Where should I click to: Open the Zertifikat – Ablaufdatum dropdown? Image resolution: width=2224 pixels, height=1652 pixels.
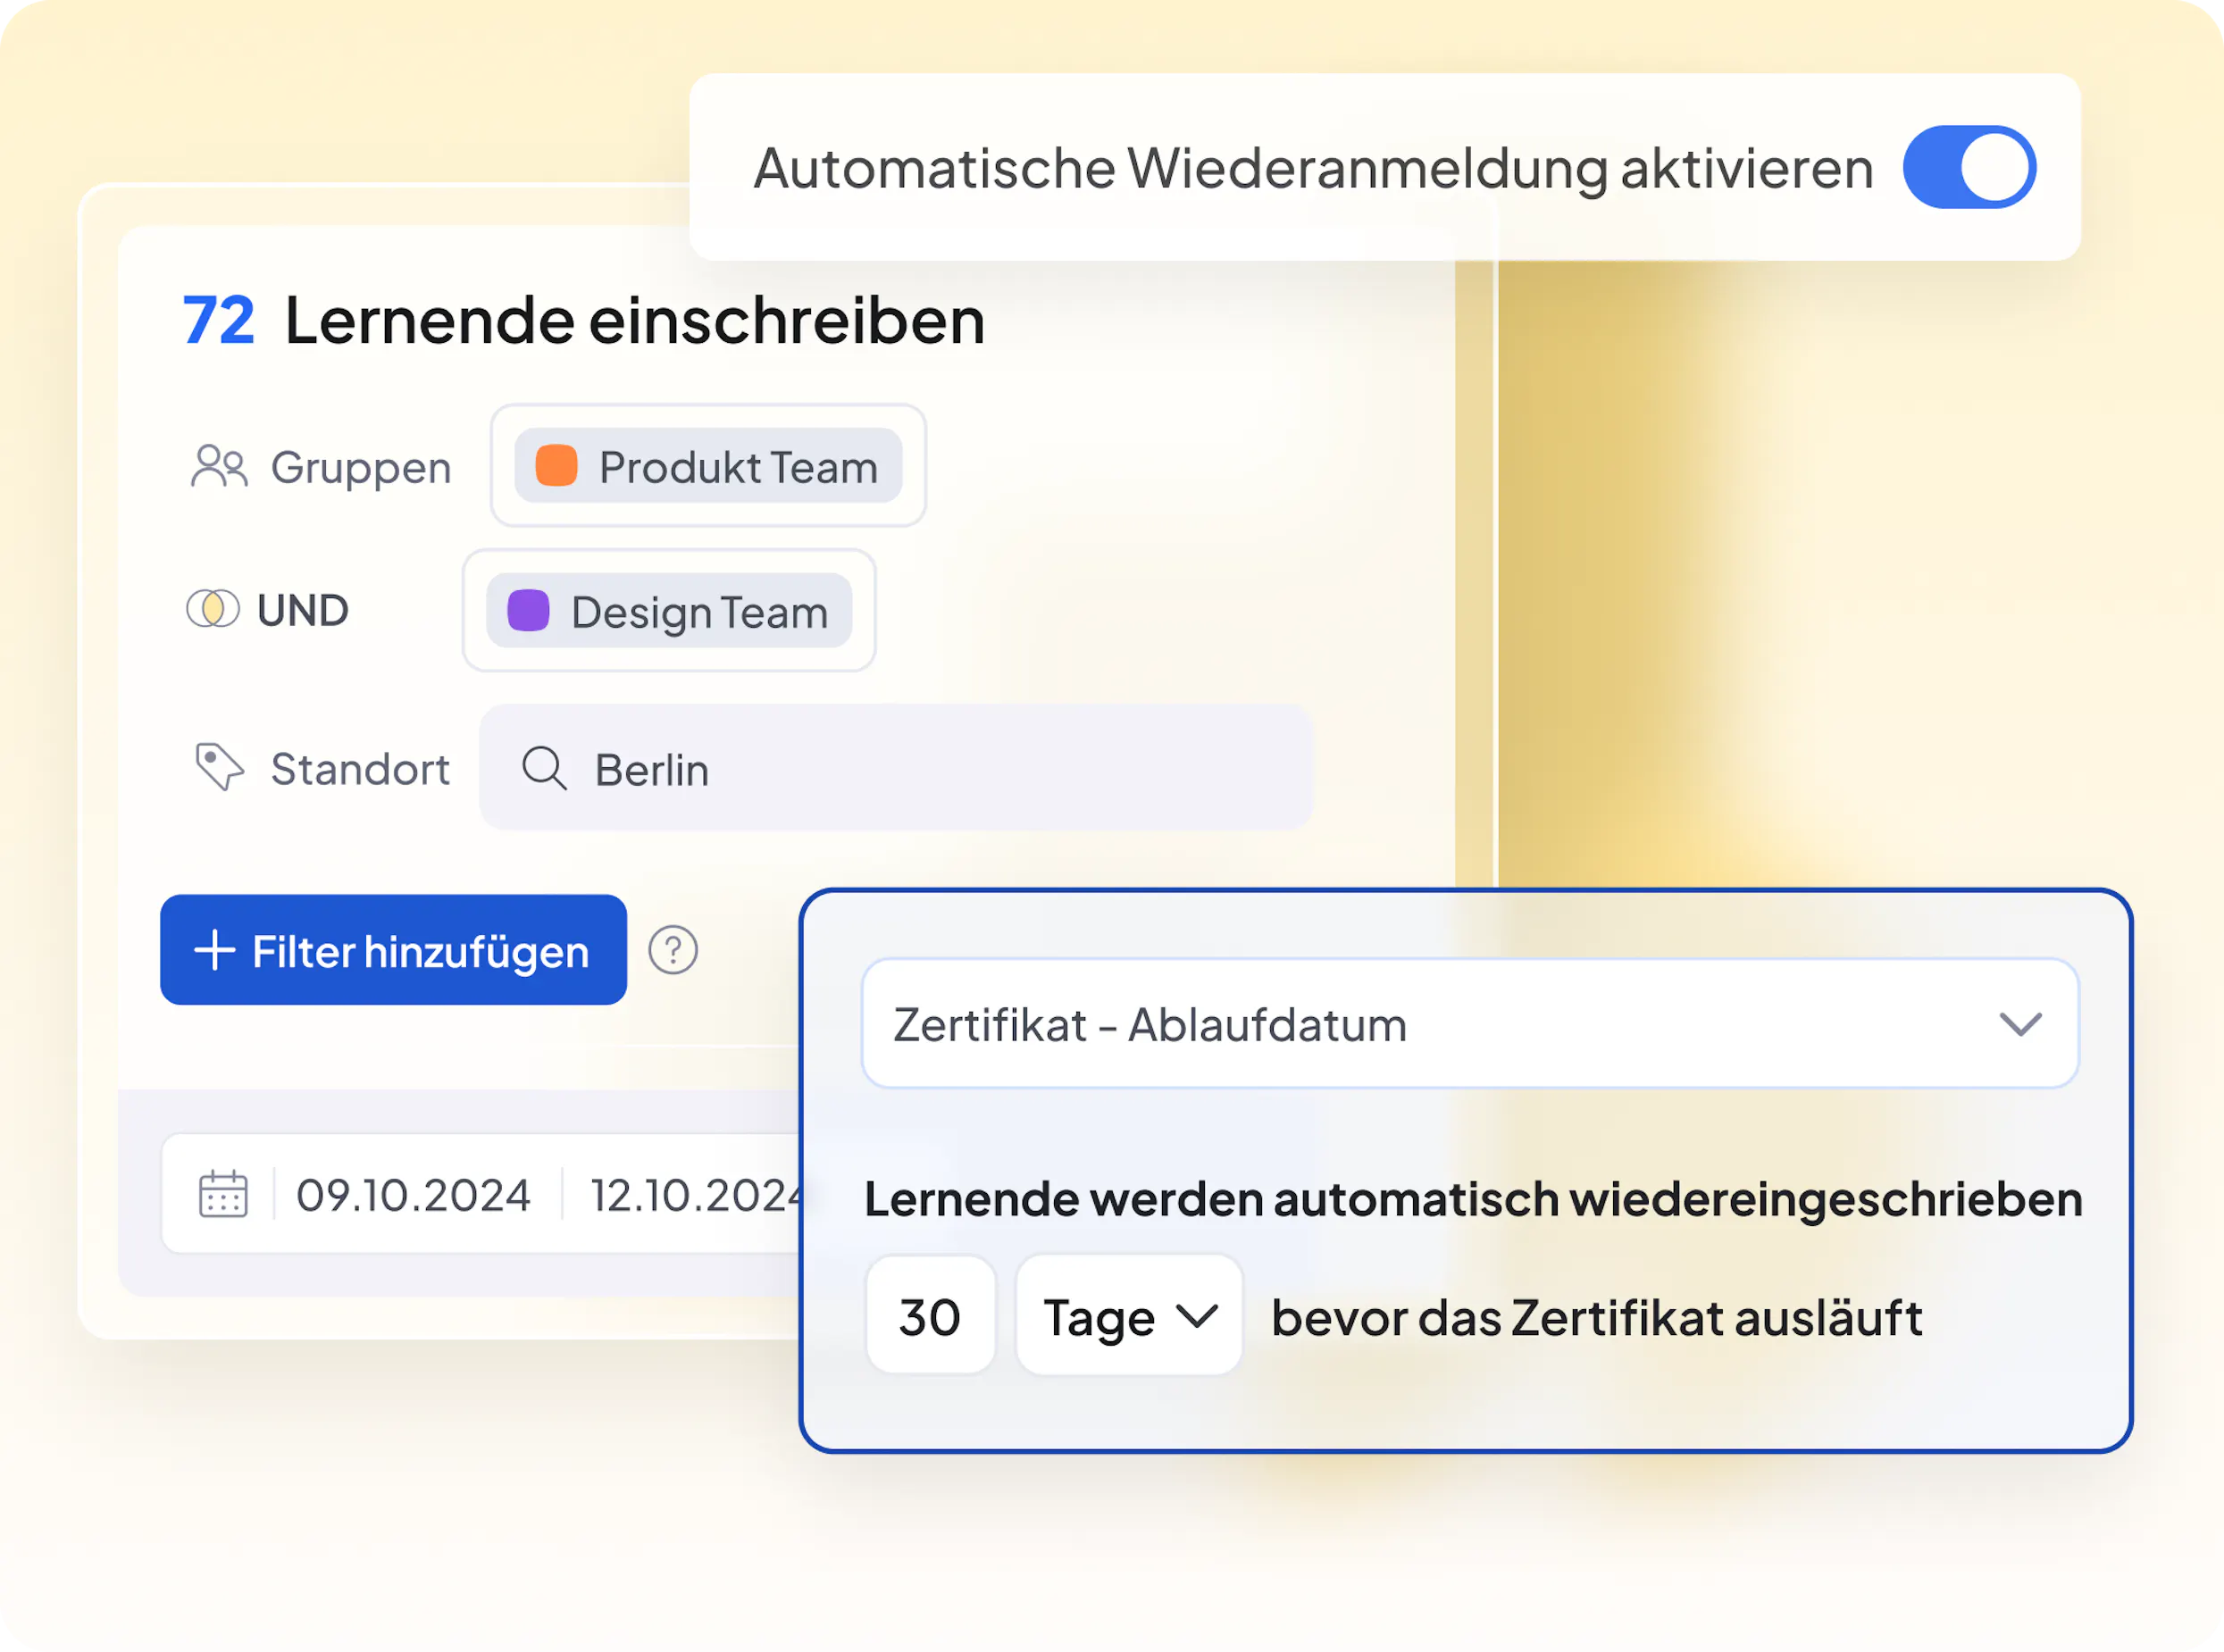pyautogui.click(x=1470, y=1024)
